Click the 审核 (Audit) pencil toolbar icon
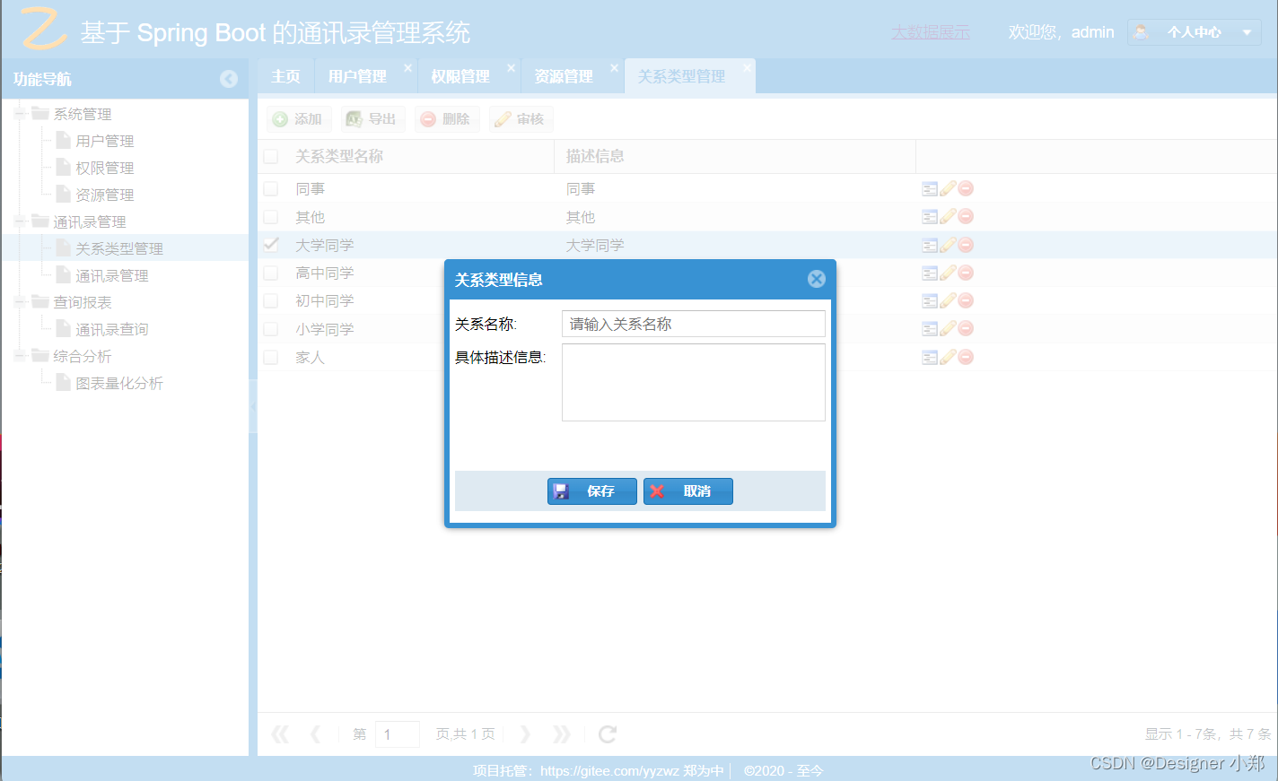 pos(504,118)
